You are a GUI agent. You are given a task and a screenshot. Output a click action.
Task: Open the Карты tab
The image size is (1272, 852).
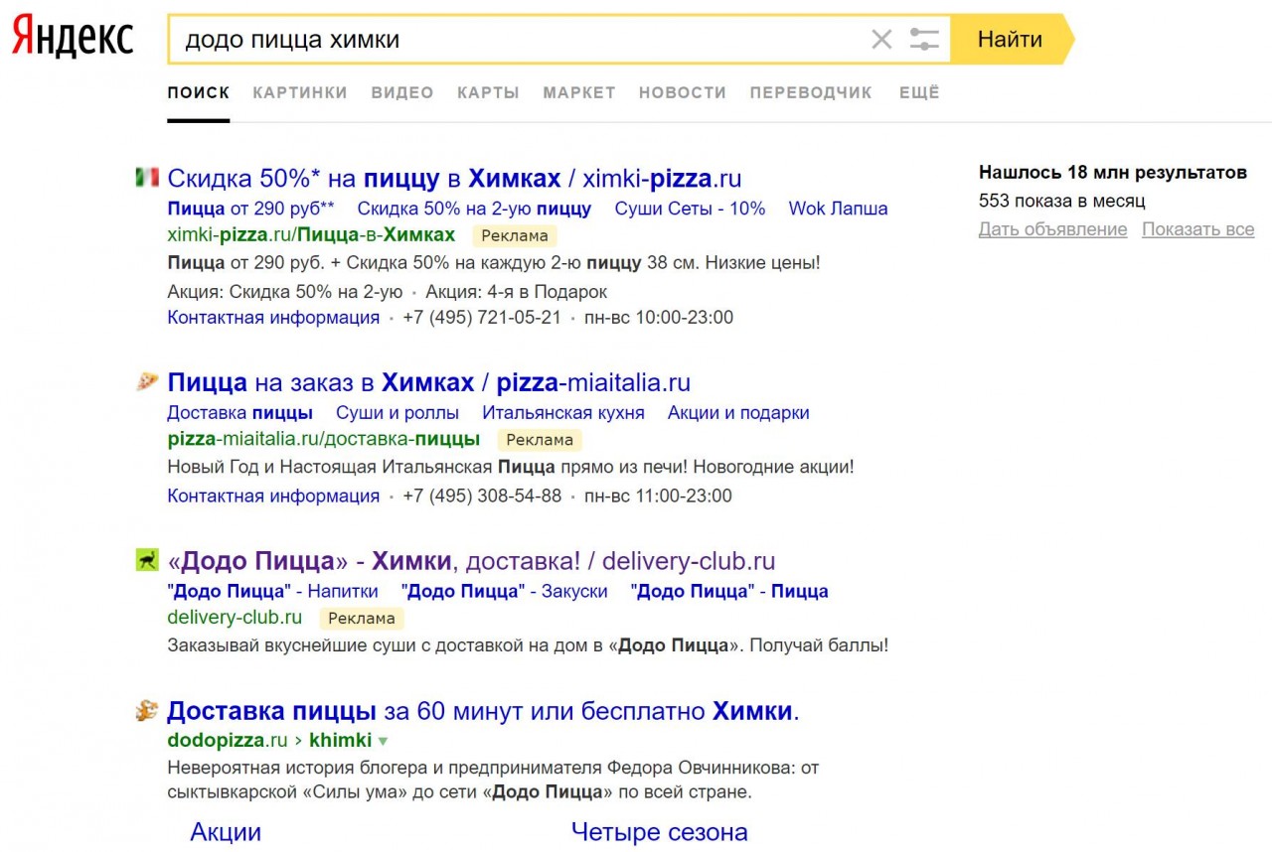(x=488, y=92)
